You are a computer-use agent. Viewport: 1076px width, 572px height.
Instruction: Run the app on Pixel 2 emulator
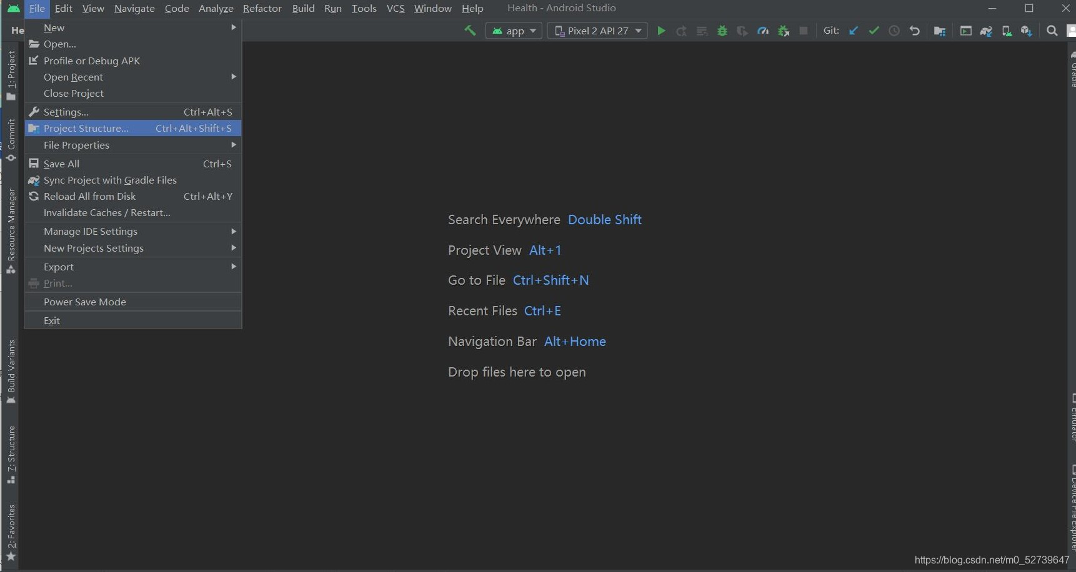tap(661, 31)
